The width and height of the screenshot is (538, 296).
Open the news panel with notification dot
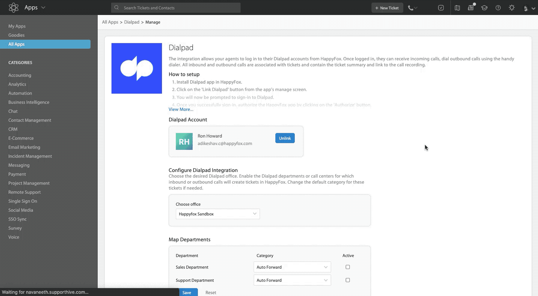(471, 7)
